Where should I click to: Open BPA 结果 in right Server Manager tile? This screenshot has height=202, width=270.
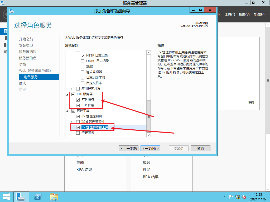[x=151, y=177]
